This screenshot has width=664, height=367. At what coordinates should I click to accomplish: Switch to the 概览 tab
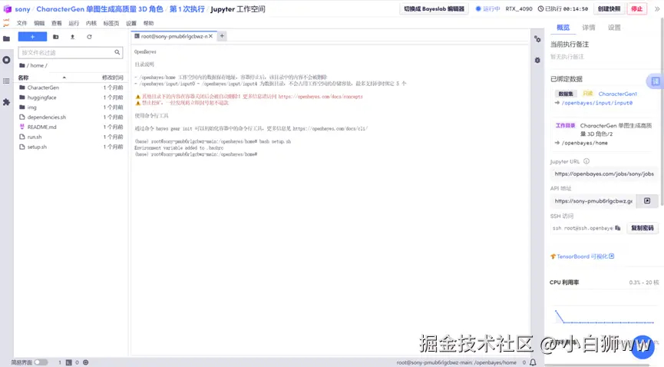pyautogui.click(x=563, y=28)
